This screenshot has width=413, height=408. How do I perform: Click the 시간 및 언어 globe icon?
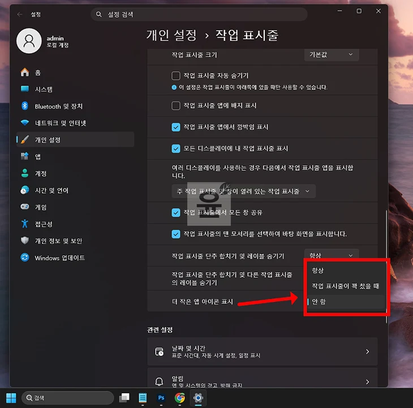[25, 190]
